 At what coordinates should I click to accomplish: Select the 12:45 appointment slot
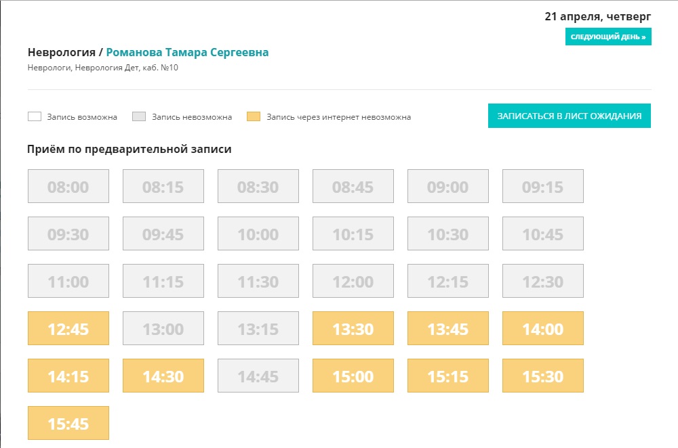68,328
